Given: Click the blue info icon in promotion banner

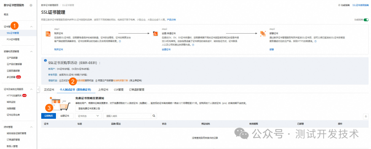Looking at the screenshot, I should [x=45, y=60].
